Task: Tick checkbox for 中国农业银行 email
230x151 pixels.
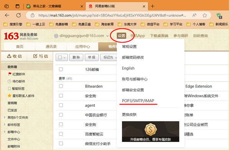Action: (x=61, y=115)
